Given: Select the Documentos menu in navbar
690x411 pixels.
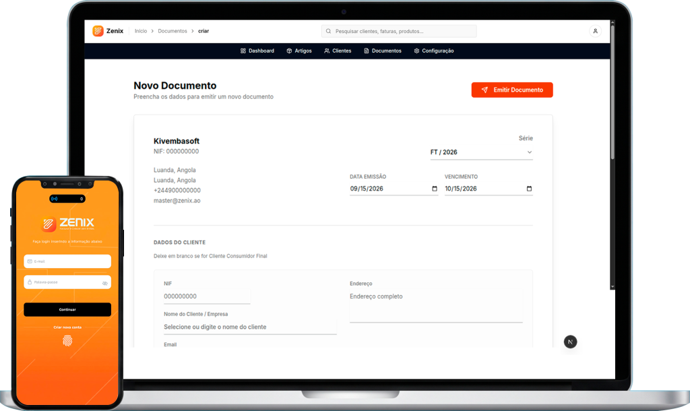Looking at the screenshot, I should click(383, 51).
